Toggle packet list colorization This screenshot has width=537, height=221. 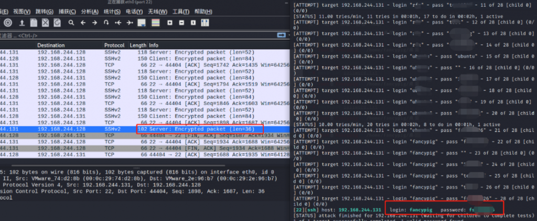[x=155, y=23]
